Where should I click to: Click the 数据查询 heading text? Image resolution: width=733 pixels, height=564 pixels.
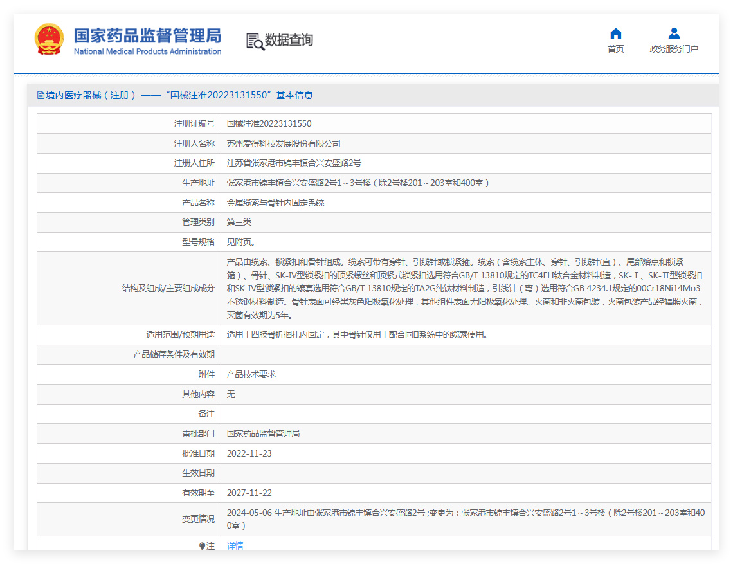[x=289, y=41]
